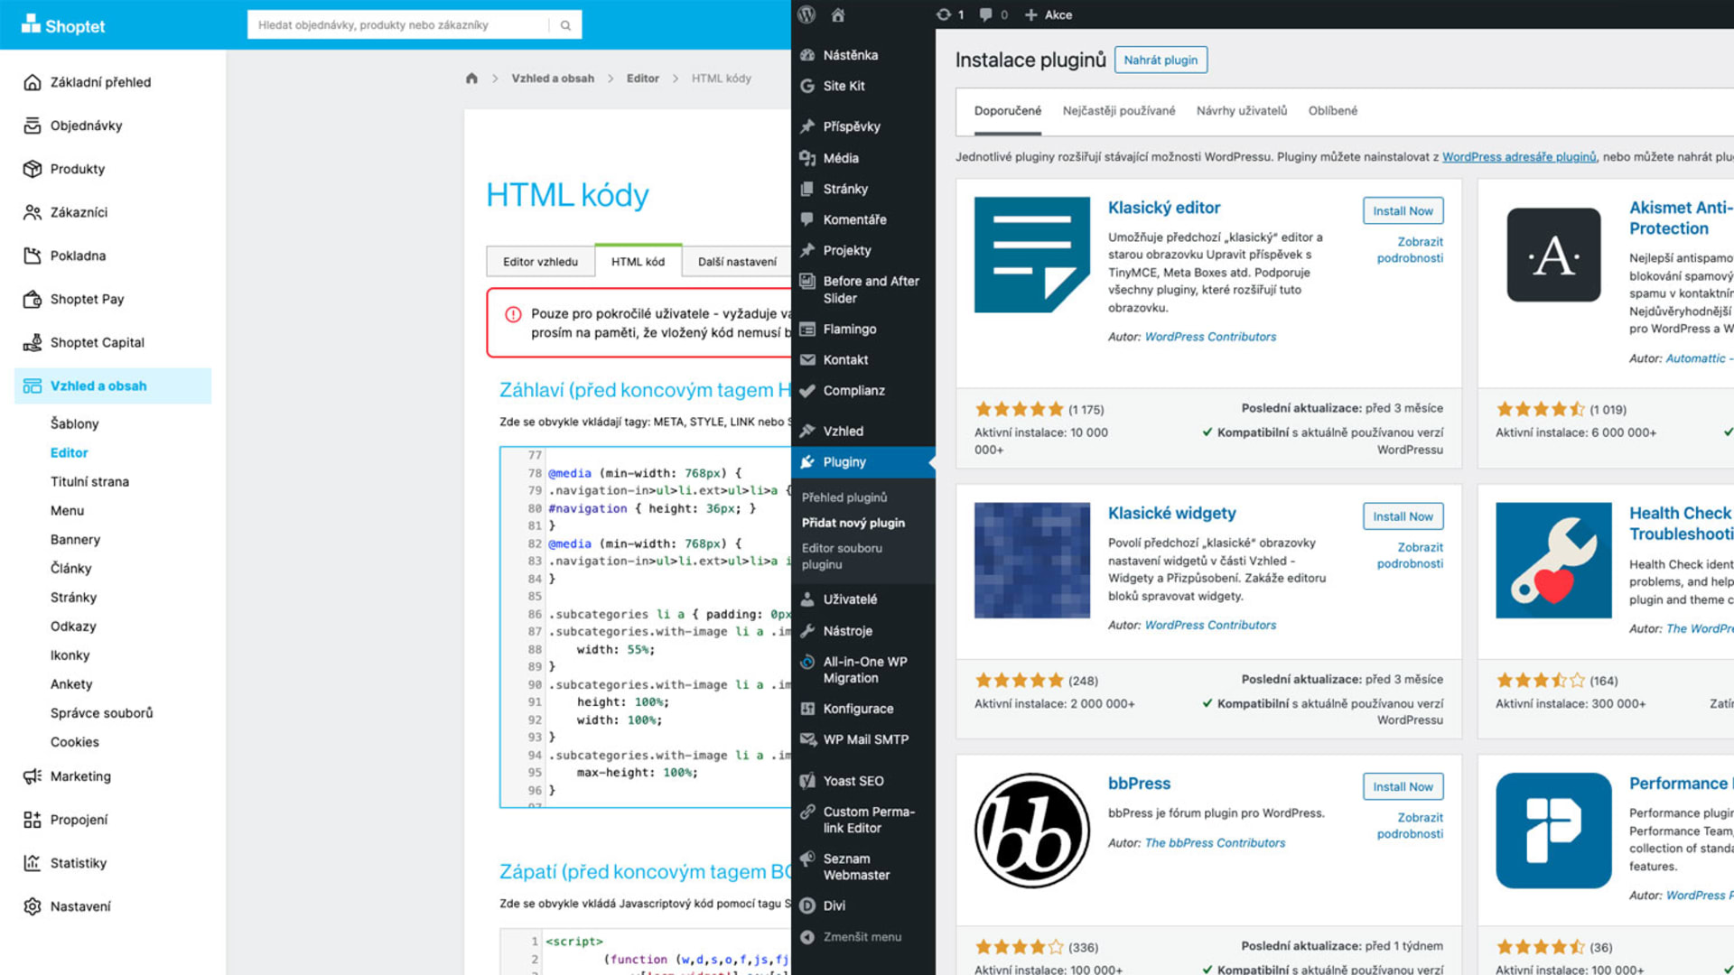Open Nastavení gear icon in Shoptet
The height and width of the screenshot is (975, 1734).
(x=33, y=906)
